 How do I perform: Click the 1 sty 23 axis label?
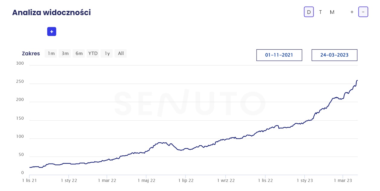coord(304,180)
